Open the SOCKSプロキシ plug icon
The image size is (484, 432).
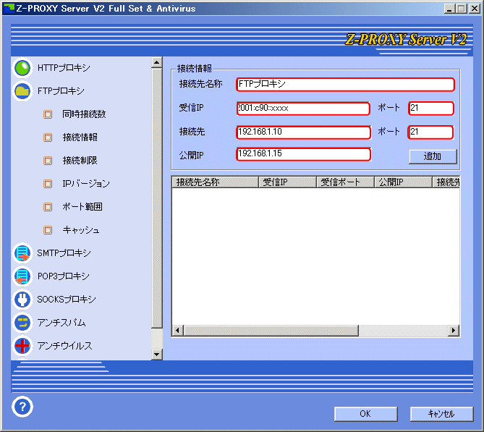22,300
